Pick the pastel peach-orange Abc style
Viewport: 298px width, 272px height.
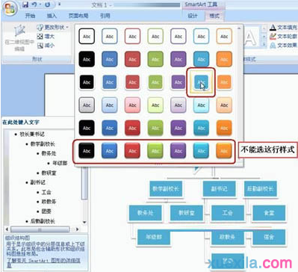pos(224,105)
